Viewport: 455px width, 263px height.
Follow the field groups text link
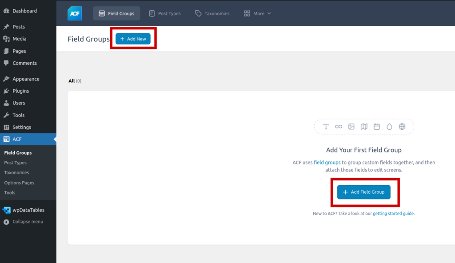[327, 163]
